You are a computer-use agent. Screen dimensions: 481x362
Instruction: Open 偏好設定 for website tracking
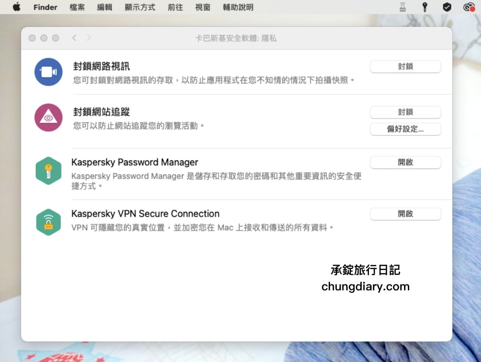point(405,129)
